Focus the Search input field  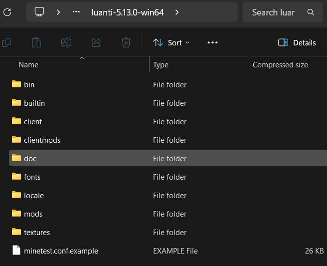274,12
